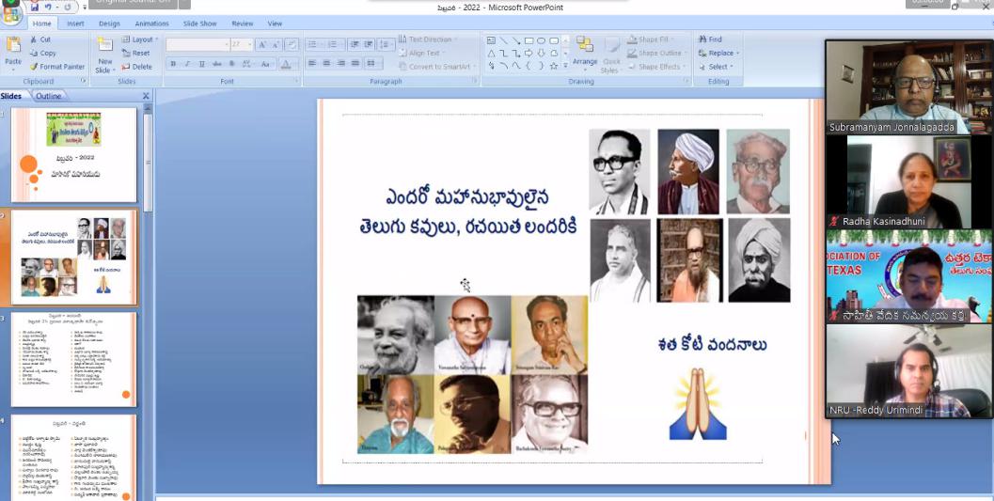Select the Rectangle shape
Image resolution: width=994 pixels, height=501 pixels.
click(529, 40)
